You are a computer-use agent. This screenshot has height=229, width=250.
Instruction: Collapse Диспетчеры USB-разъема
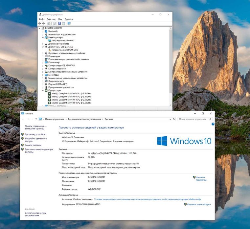[43, 47]
